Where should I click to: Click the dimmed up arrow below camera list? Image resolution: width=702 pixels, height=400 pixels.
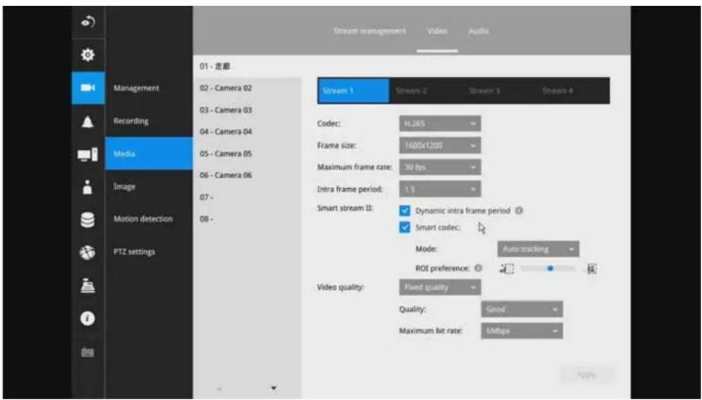coord(220,388)
